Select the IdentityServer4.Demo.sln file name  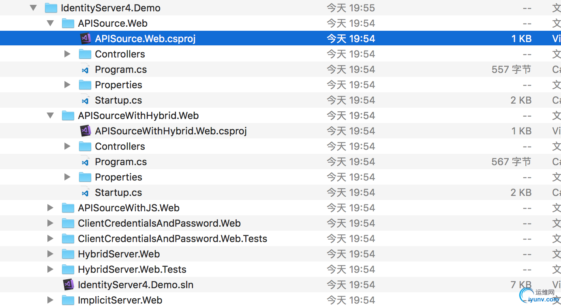135,285
